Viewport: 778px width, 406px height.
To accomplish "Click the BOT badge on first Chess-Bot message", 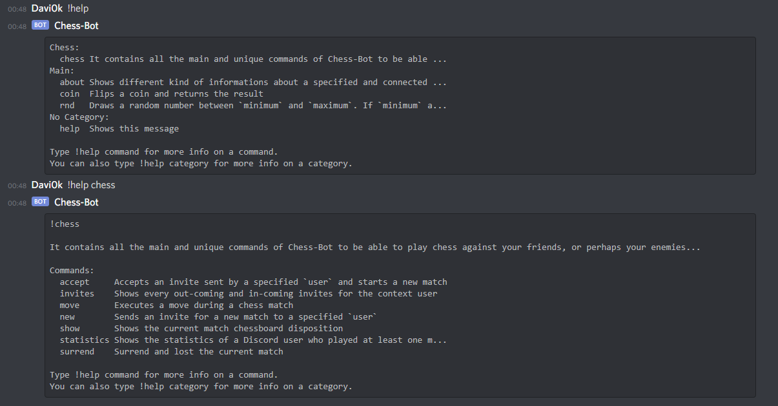I will coord(40,26).
